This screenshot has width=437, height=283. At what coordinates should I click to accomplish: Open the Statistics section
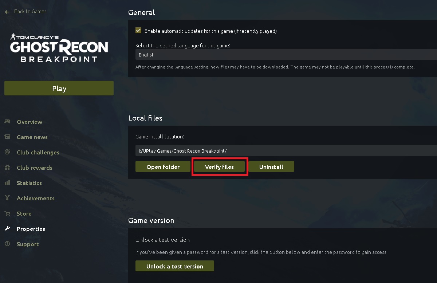pyautogui.click(x=29, y=183)
